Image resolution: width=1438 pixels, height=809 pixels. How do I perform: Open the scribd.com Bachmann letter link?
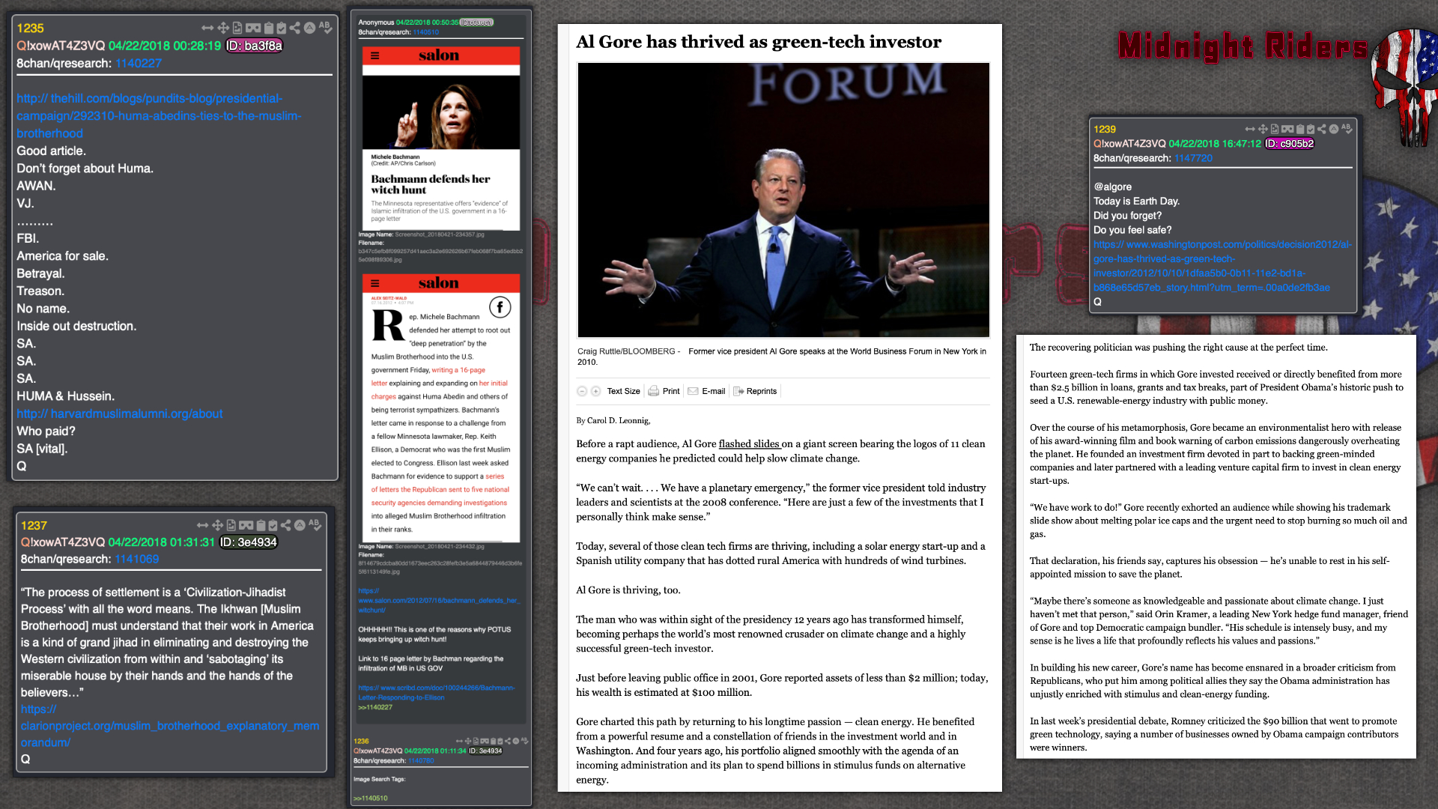pos(436,692)
